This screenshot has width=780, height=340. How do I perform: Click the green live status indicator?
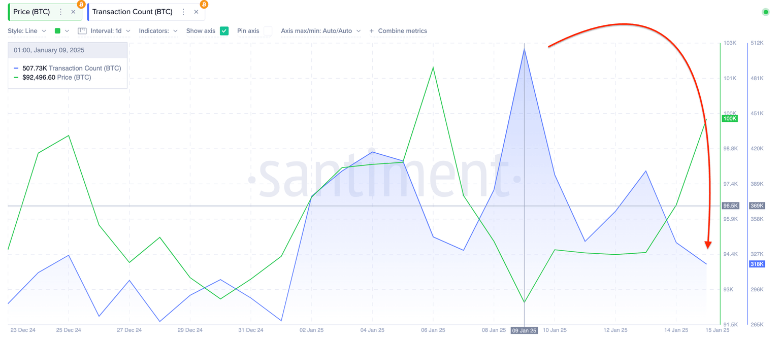(766, 12)
